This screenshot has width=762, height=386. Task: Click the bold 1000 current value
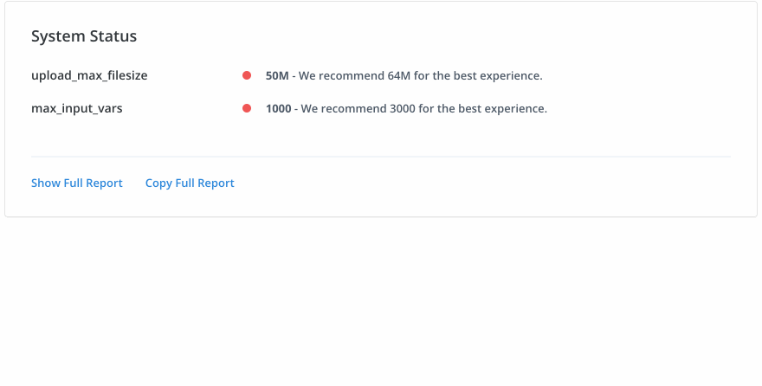(279, 109)
